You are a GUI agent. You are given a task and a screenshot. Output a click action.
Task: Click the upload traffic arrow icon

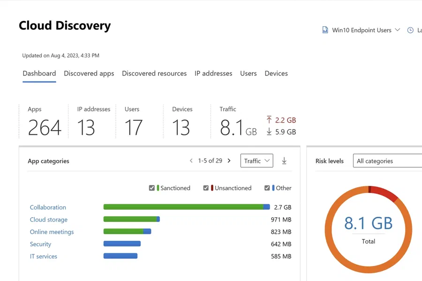tap(269, 120)
